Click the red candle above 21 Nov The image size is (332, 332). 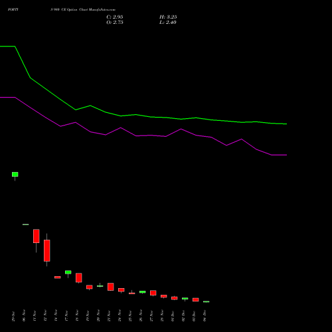tap(111, 287)
